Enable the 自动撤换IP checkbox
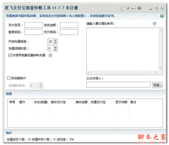The image size is (169, 145). (9, 78)
